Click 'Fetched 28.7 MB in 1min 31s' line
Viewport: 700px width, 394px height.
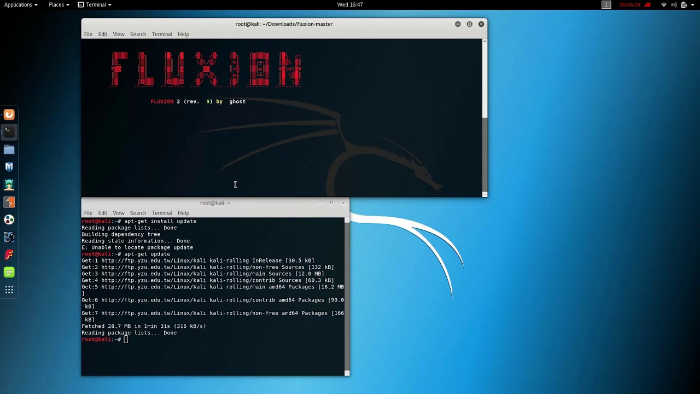click(144, 326)
